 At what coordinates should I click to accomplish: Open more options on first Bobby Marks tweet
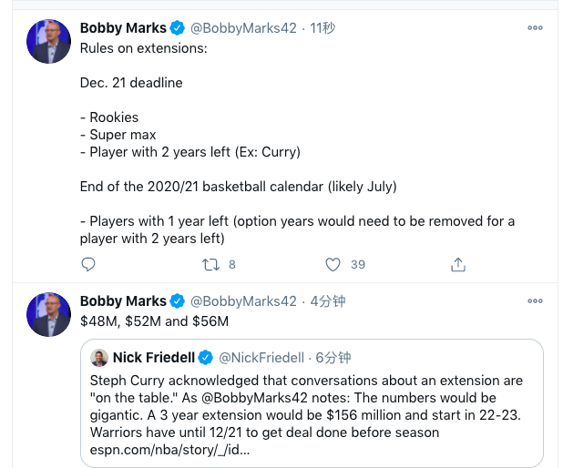coord(535,27)
